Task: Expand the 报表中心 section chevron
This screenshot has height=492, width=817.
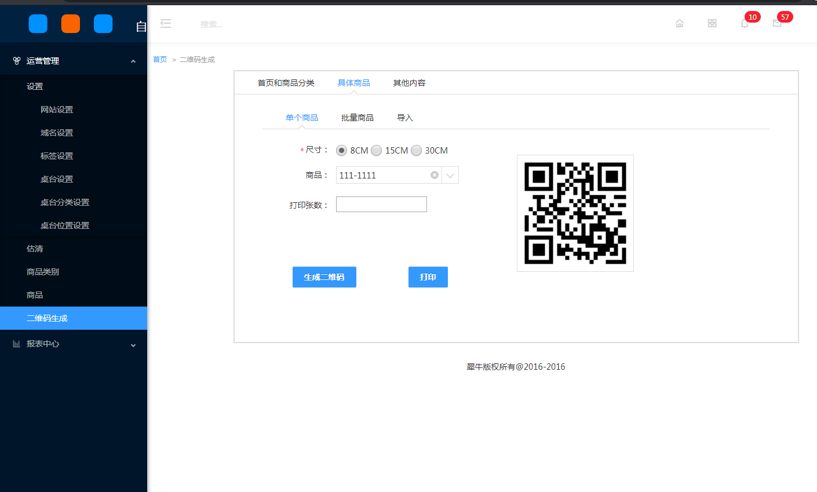Action: [133, 345]
